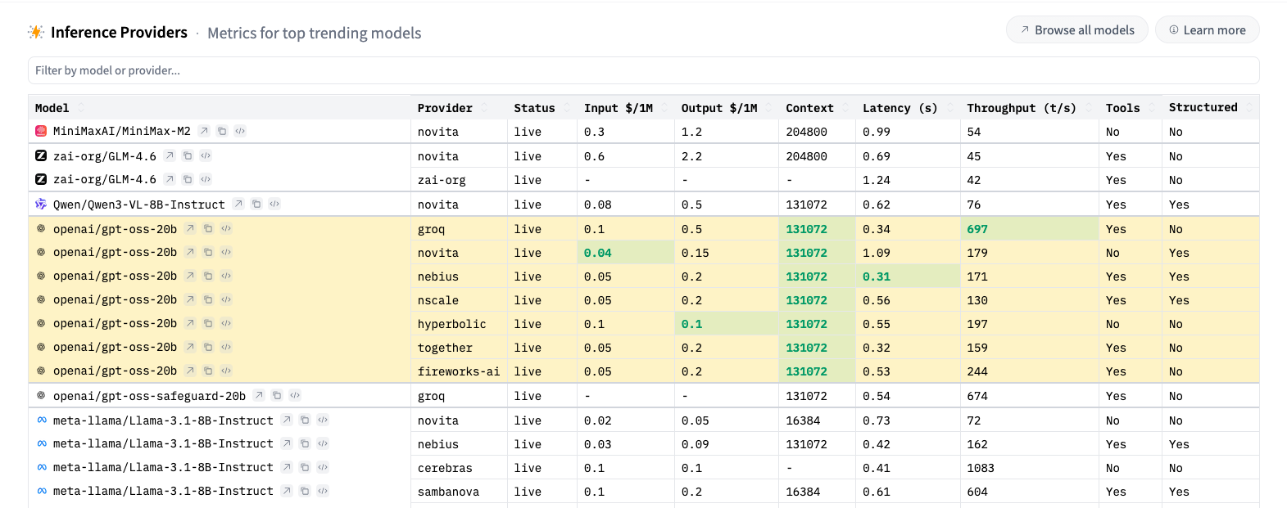
Task: Sort table by Model column
Action: pos(81,108)
